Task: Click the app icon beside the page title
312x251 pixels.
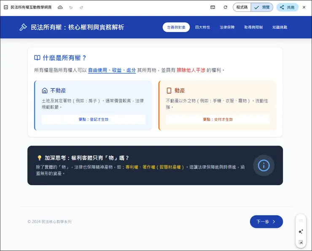Action: pos(6,7)
